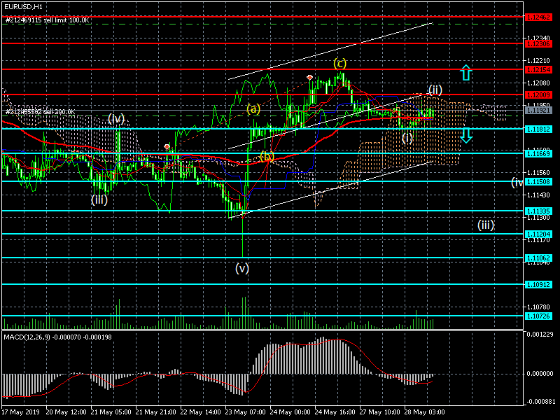
Task: Click the current price tag 1.11921
Action: [x=537, y=110]
